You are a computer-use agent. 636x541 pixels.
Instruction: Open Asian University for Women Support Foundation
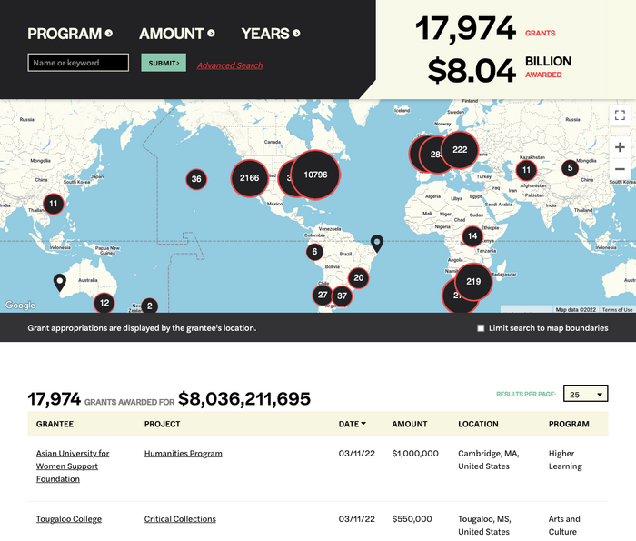[x=73, y=466]
